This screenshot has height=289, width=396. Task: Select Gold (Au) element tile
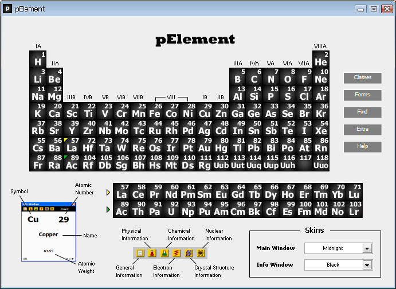click(205, 145)
